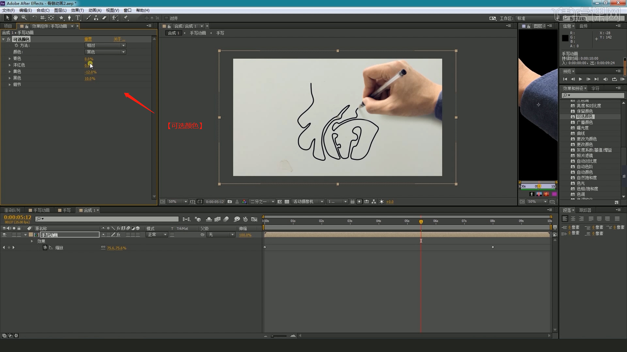Select the Brush tool
This screenshot has width=627, height=352.
tap(88, 18)
